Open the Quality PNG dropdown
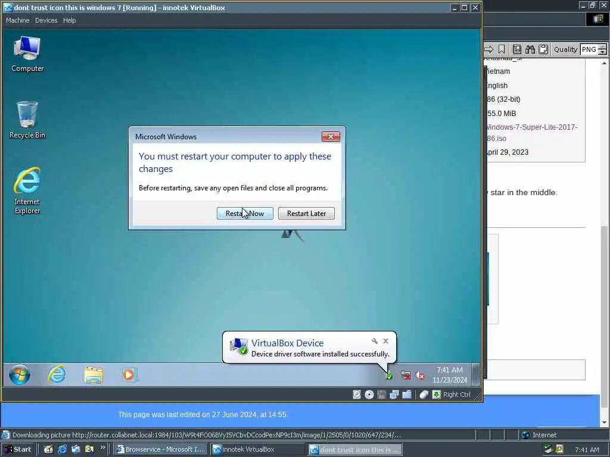 (x=602, y=50)
